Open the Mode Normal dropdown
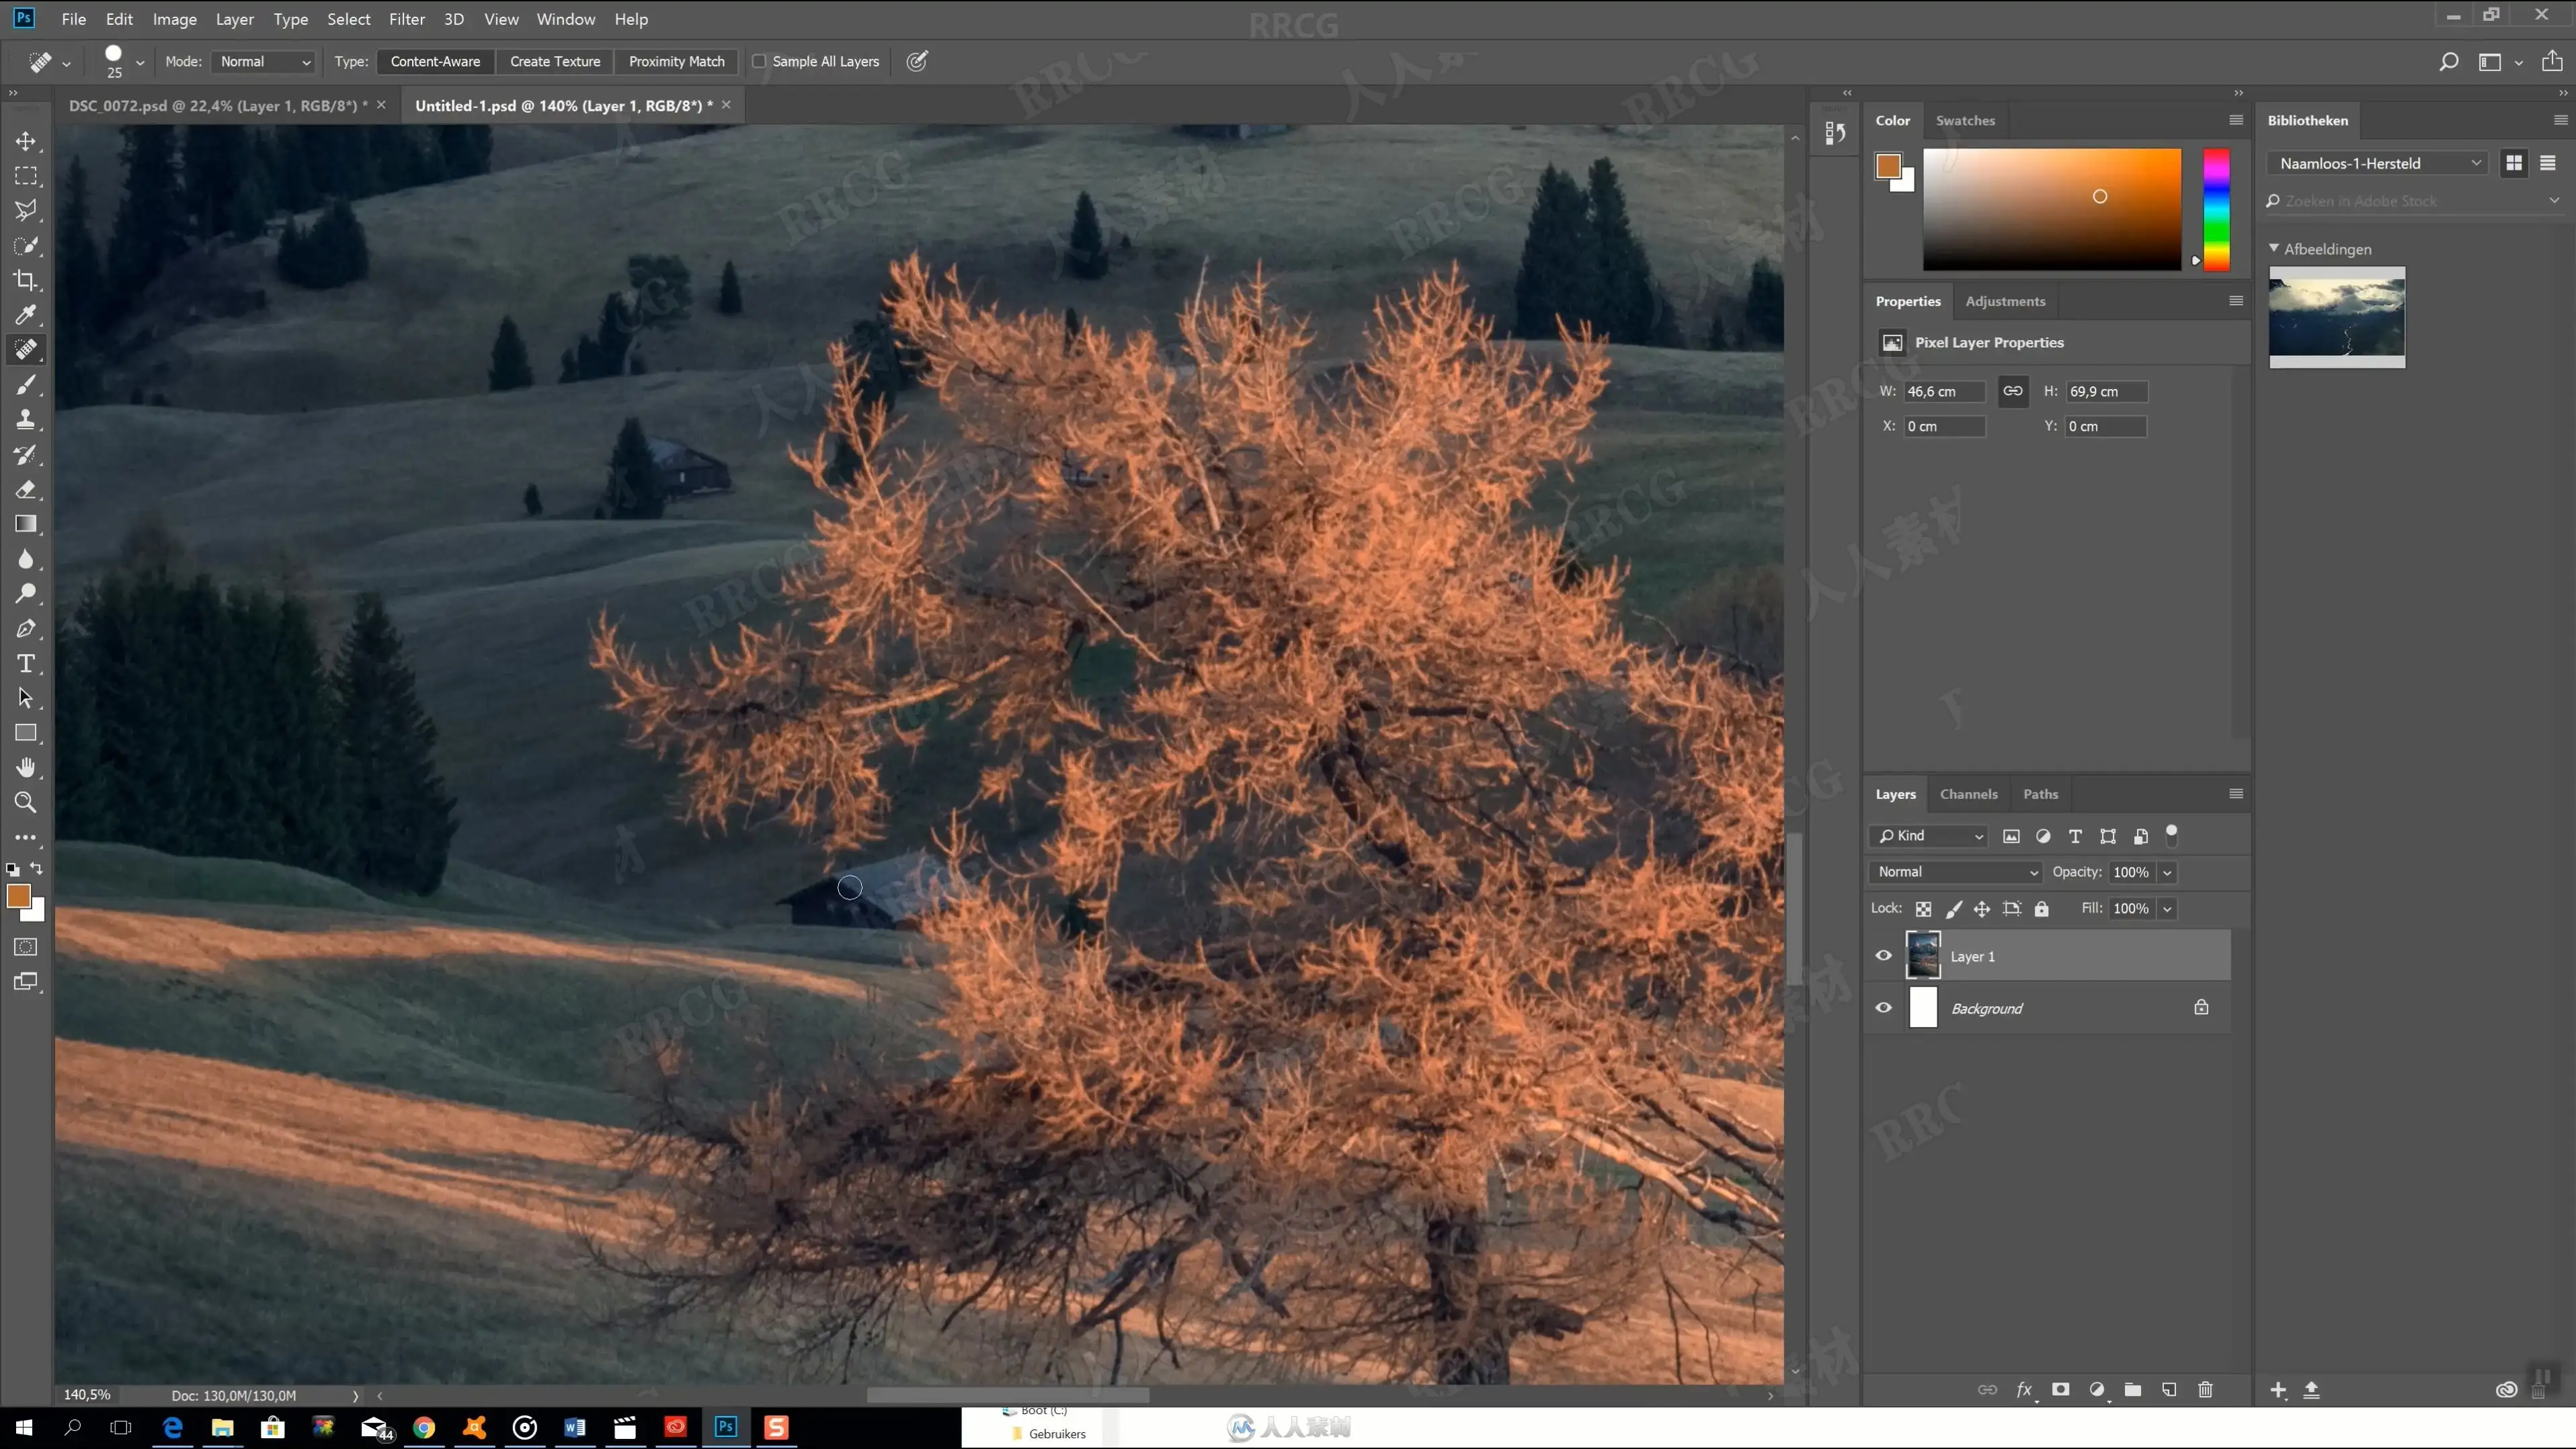Screen dimensions: 2576x1449 (x=264, y=62)
